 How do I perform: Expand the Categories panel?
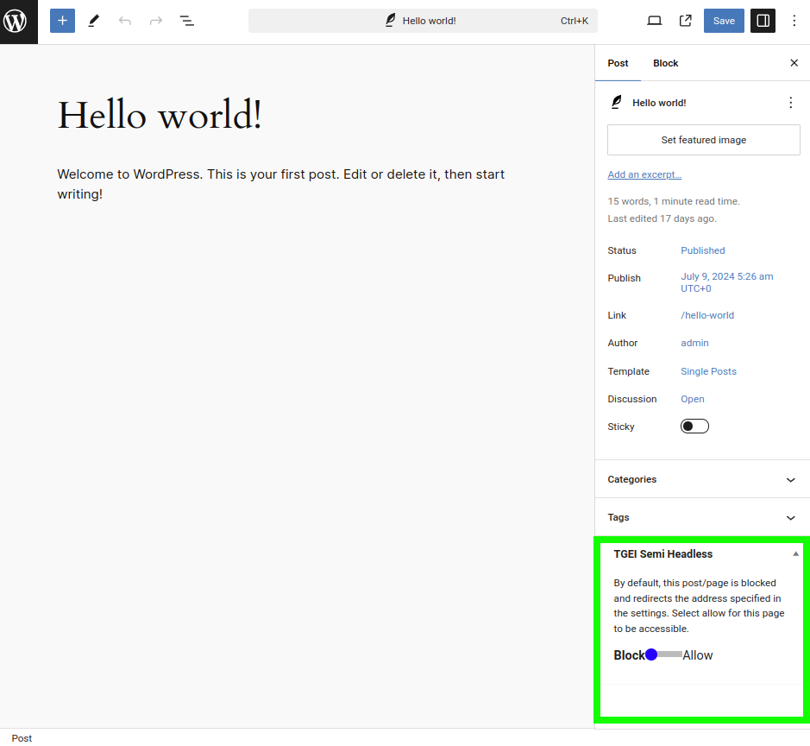pyautogui.click(x=702, y=479)
